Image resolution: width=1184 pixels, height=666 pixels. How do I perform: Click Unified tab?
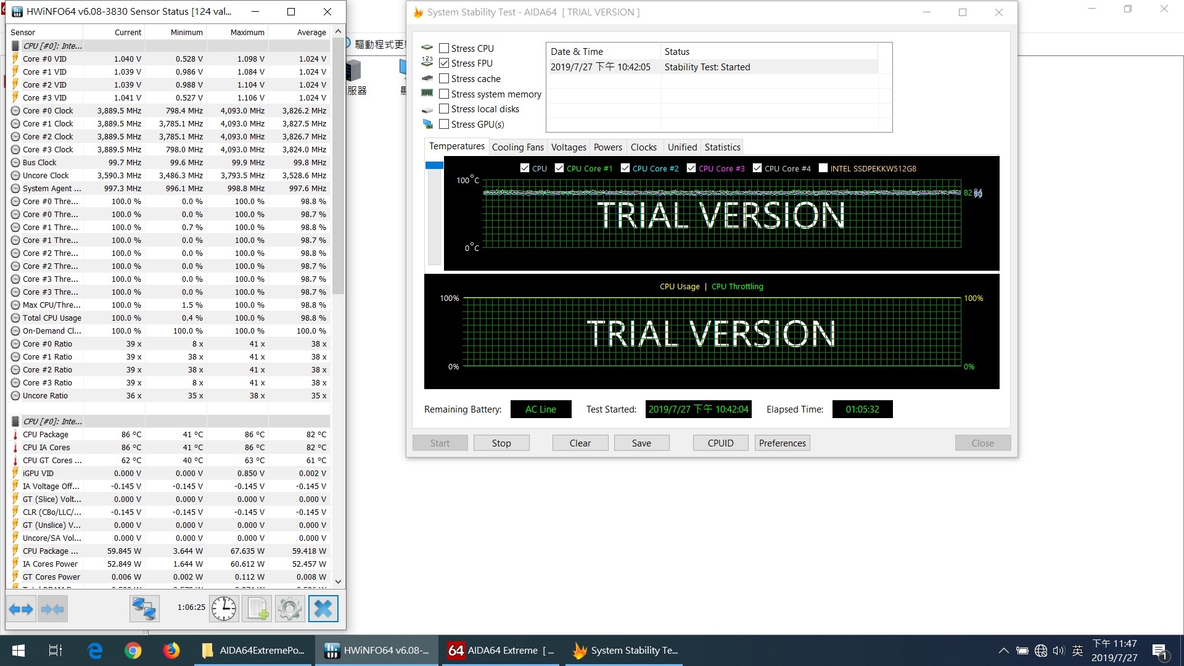682,147
